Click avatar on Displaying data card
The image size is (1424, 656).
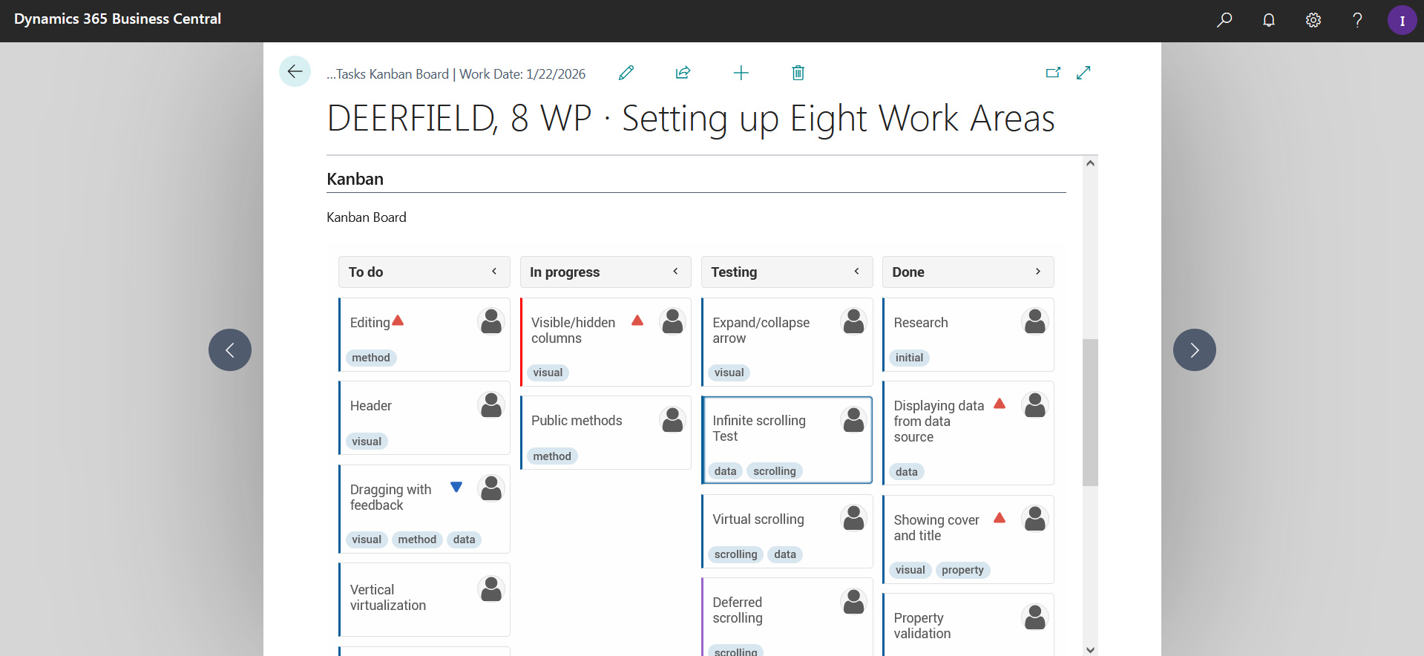pos(1034,405)
